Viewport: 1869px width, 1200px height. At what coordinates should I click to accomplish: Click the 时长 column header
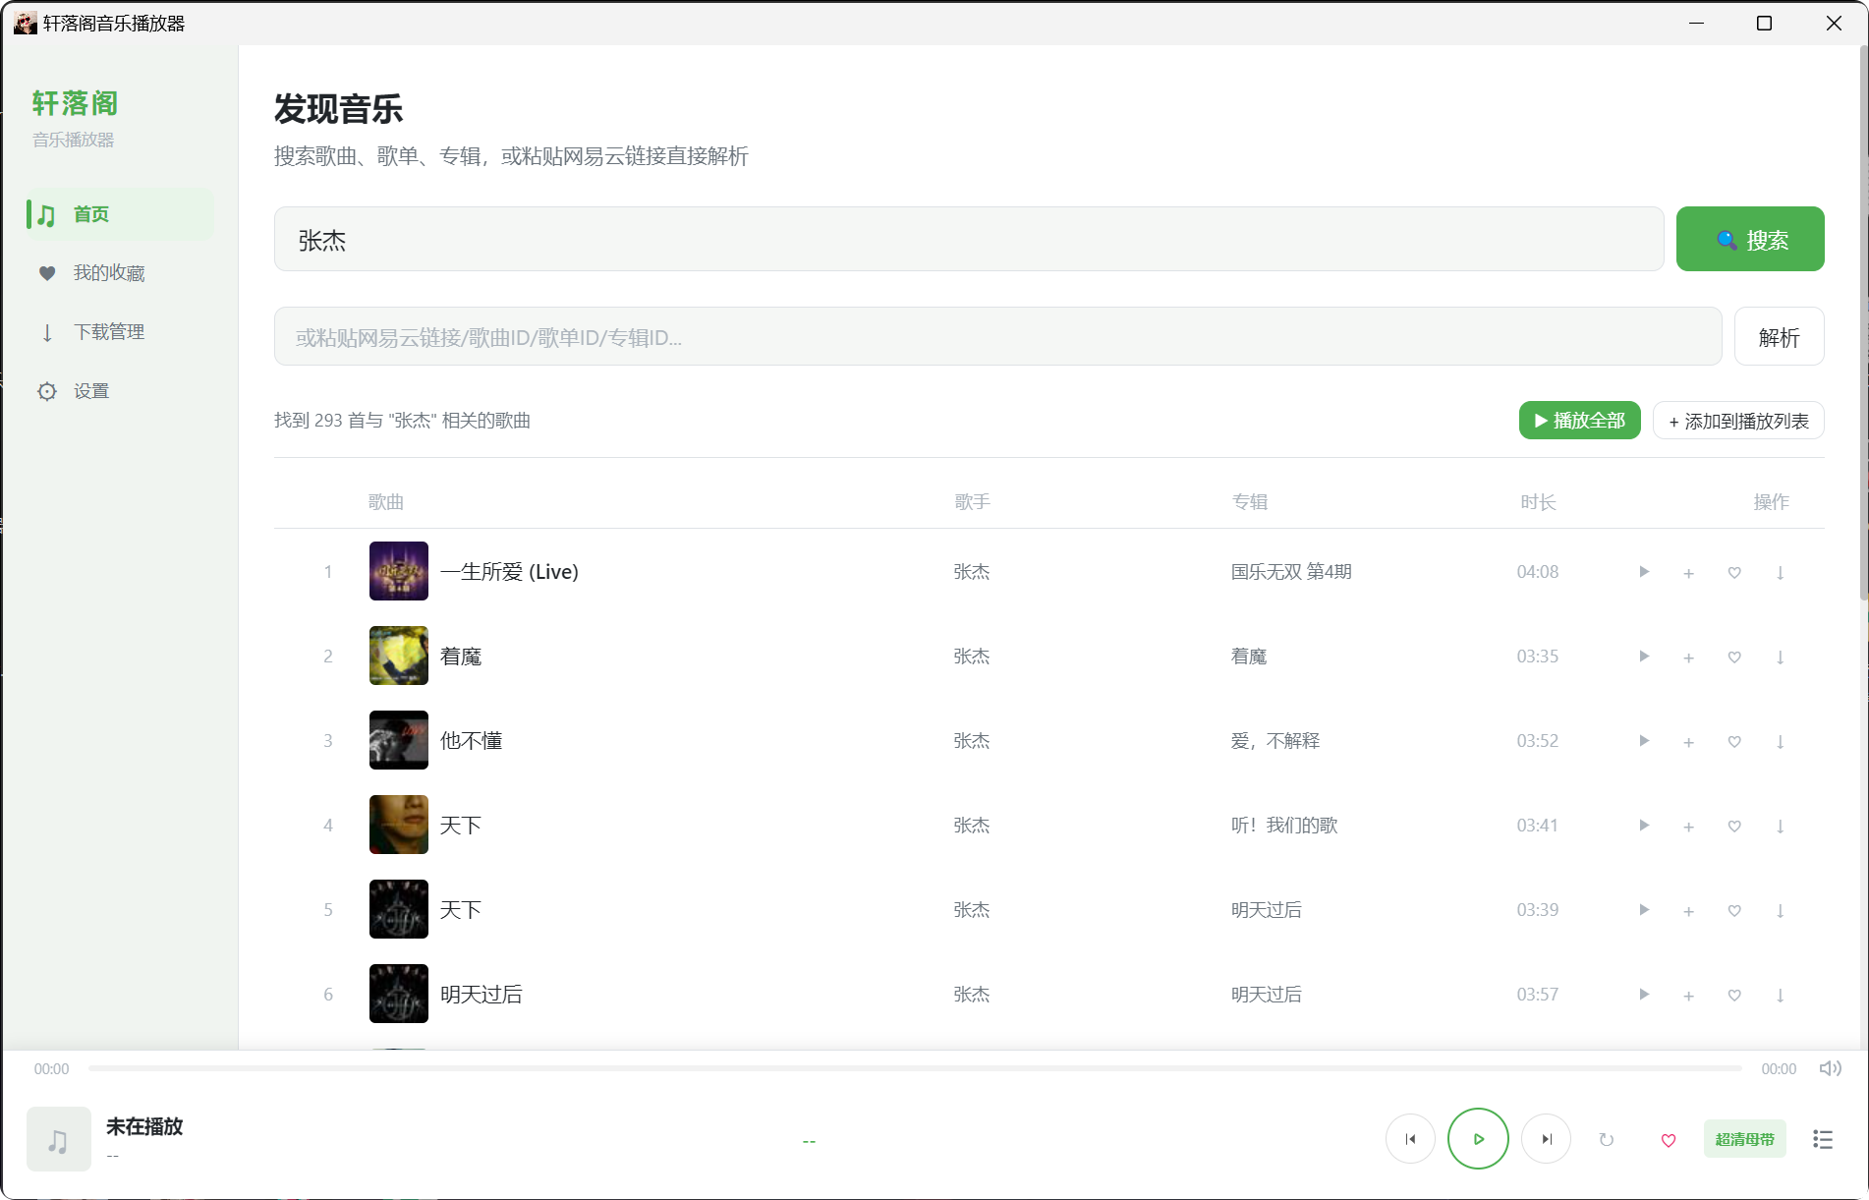coord(1538,502)
